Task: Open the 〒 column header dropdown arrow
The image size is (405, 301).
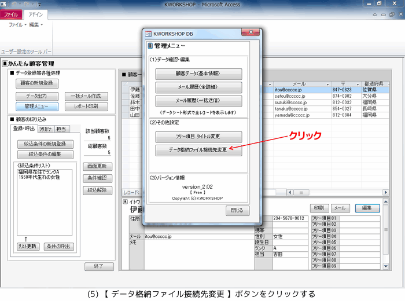Action: 358,85
